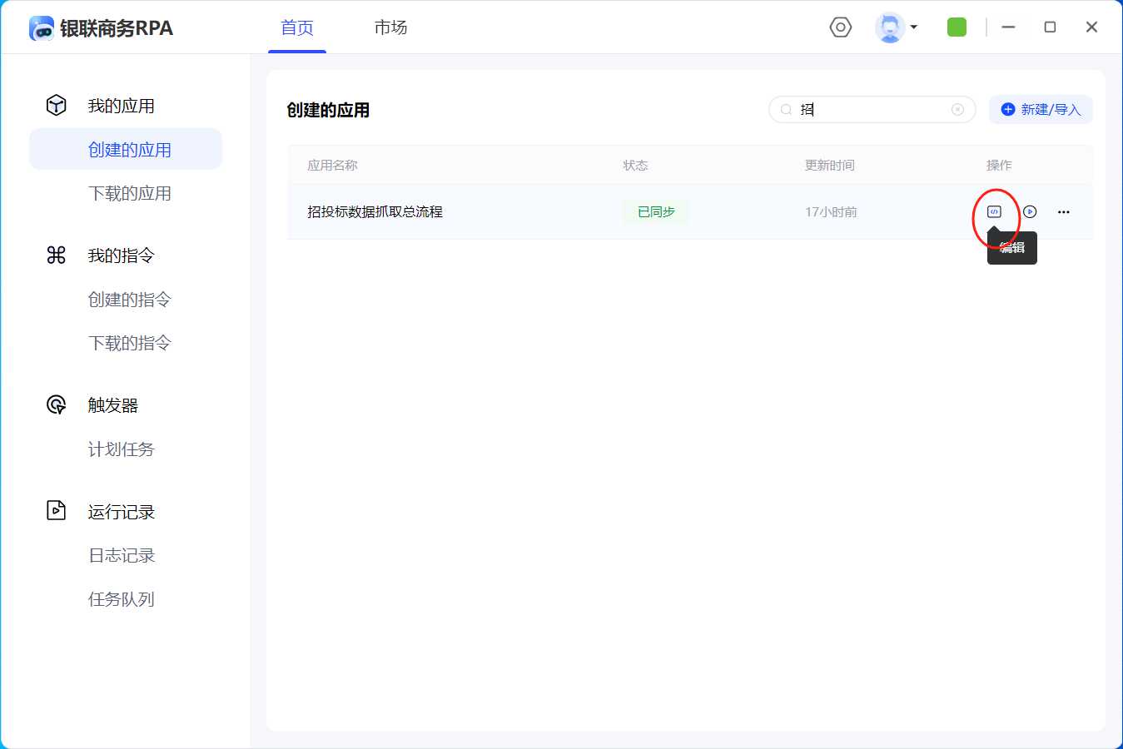Click the 新建/导入 button
This screenshot has width=1123, height=749.
click(x=1041, y=110)
